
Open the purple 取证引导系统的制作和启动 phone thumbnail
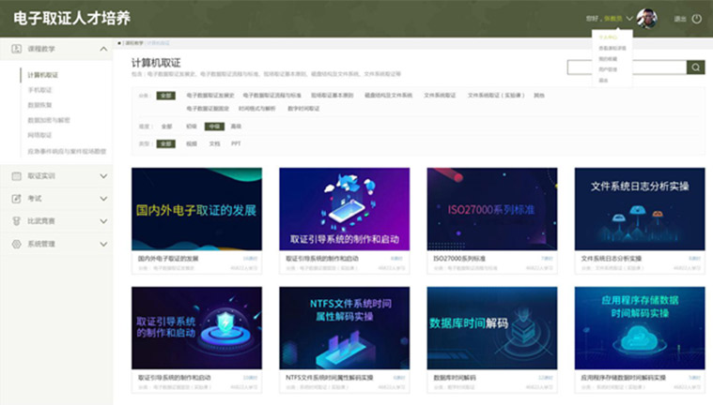(x=344, y=209)
